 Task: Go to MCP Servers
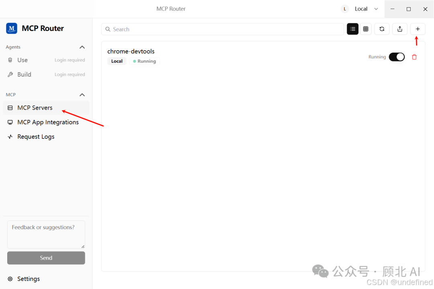(x=46, y=108)
